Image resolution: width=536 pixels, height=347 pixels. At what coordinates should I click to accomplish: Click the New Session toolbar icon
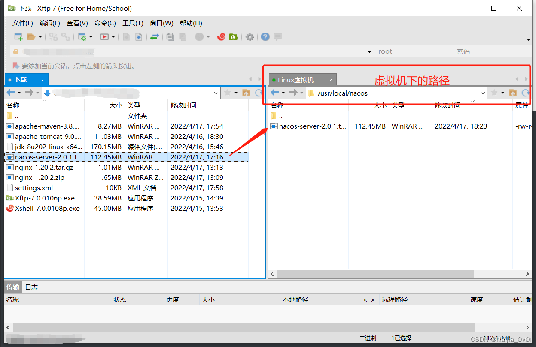(18, 37)
